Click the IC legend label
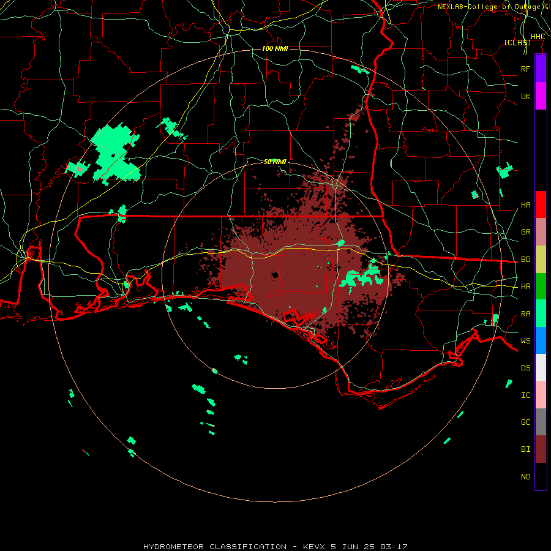This screenshot has width=551, height=551. pyautogui.click(x=526, y=395)
